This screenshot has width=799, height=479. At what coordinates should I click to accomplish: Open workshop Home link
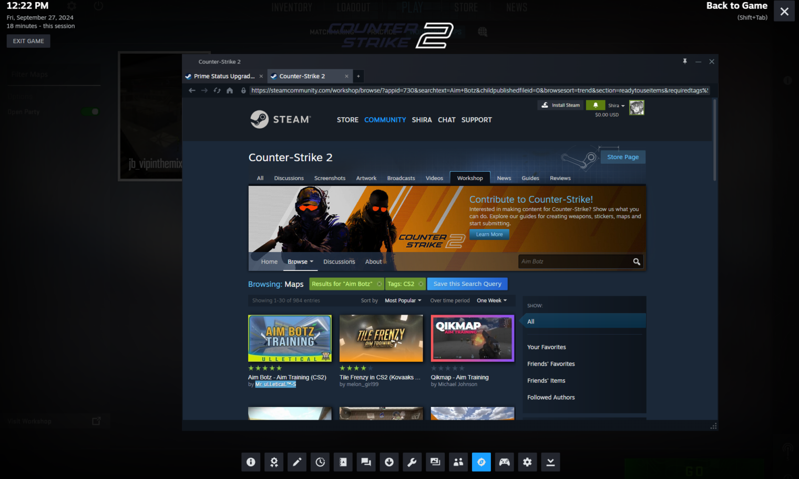[x=269, y=262]
